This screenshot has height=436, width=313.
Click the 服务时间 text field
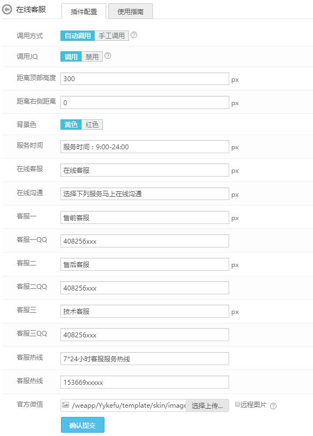point(145,147)
